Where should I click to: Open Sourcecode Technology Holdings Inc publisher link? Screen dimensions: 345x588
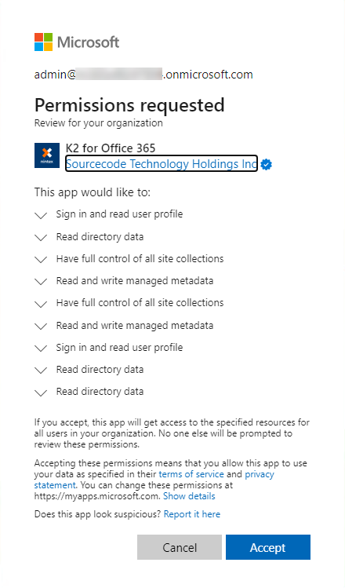tap(162, 163)
